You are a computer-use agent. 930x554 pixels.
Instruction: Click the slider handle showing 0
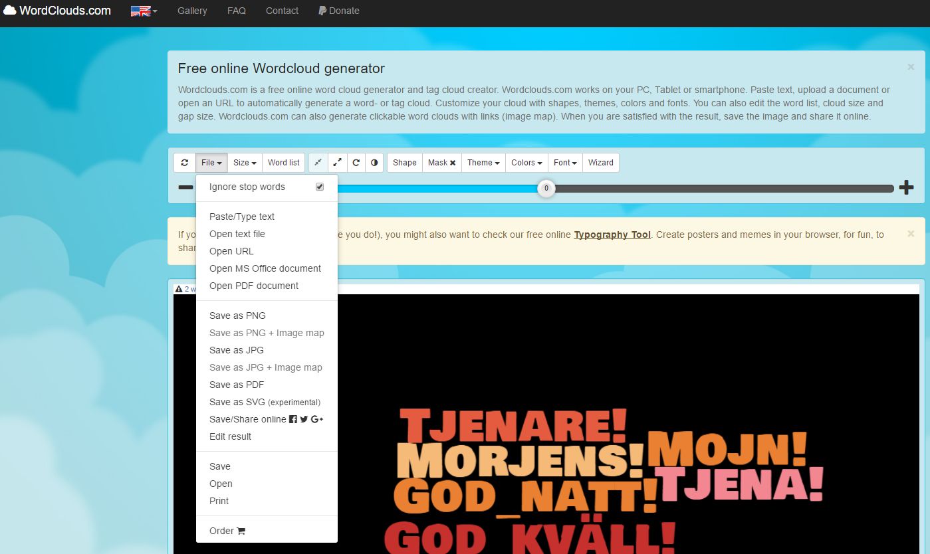[546, 189]
